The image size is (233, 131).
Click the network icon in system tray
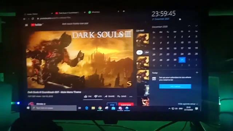click(173, 109)
